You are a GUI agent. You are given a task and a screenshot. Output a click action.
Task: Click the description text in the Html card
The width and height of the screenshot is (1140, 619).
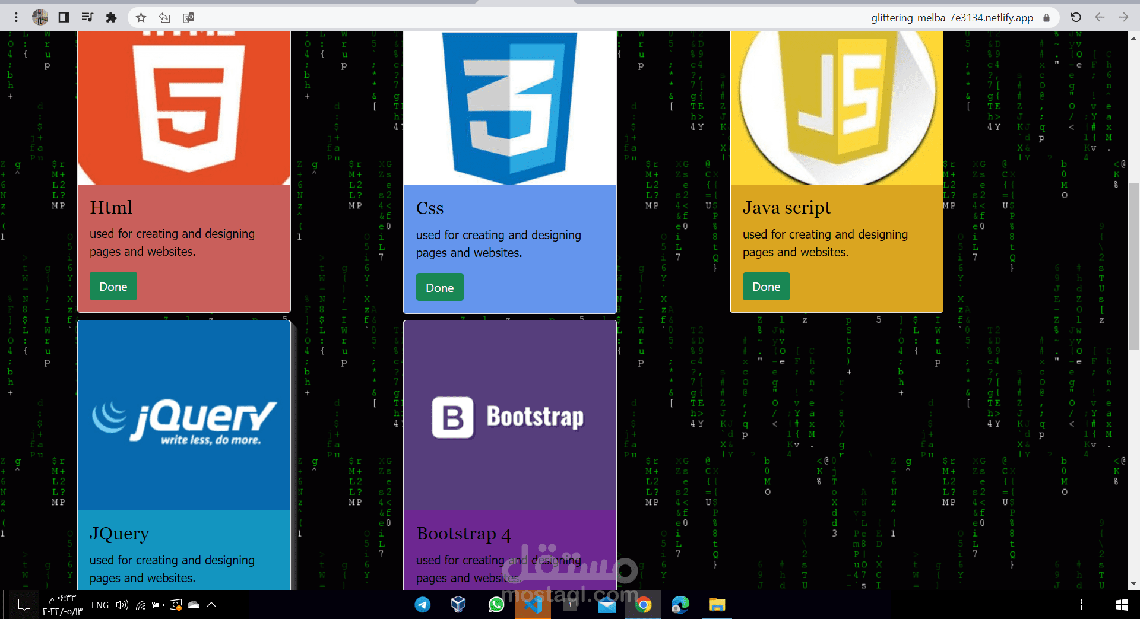(172, 243)
